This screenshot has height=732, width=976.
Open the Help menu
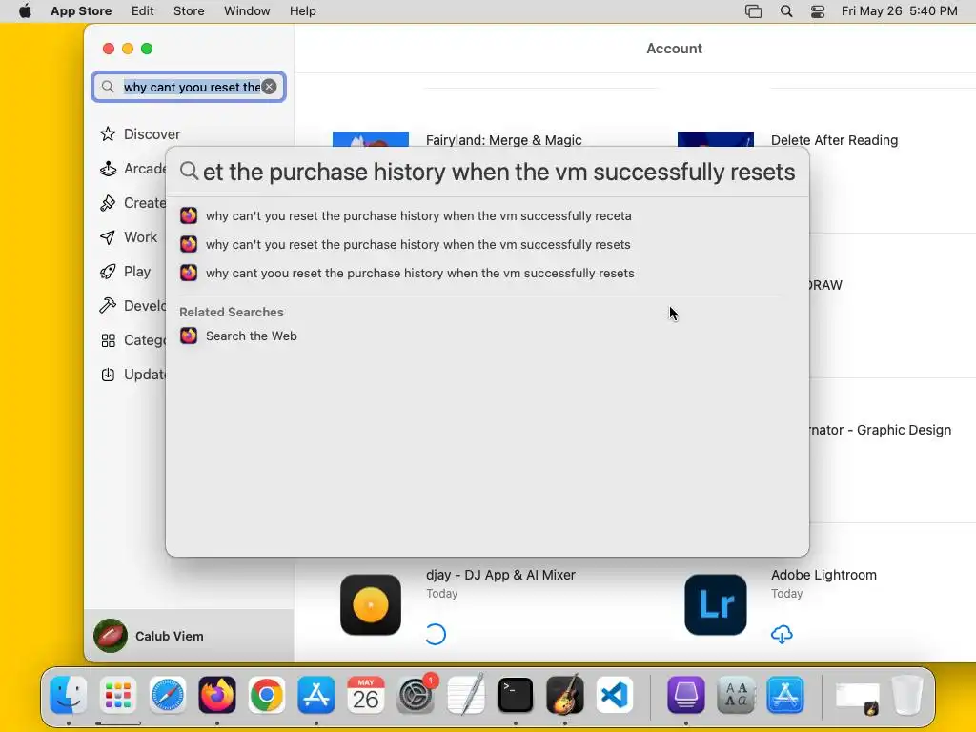(x=302, y=11)
